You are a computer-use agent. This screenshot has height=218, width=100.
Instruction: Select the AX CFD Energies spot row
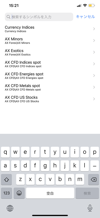pyautogui.click(x=50, y=76)
